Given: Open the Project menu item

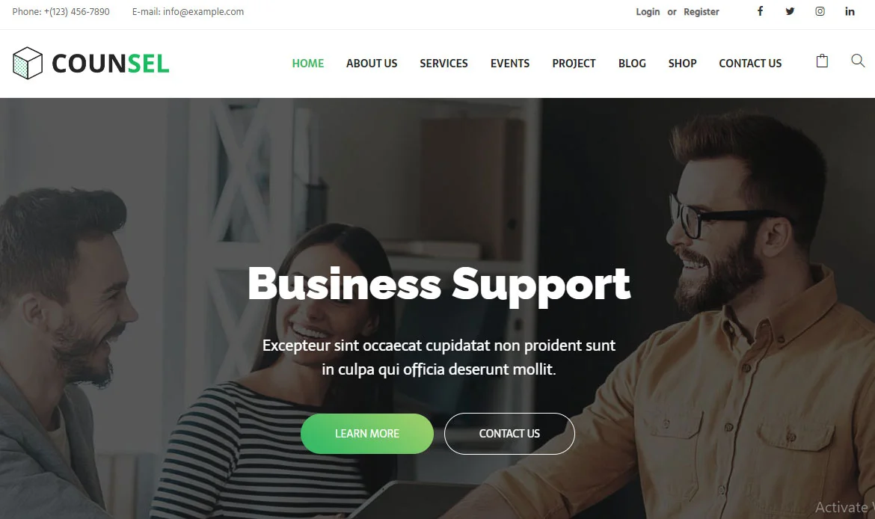Looking at the screenshot, I should [574, 64].
